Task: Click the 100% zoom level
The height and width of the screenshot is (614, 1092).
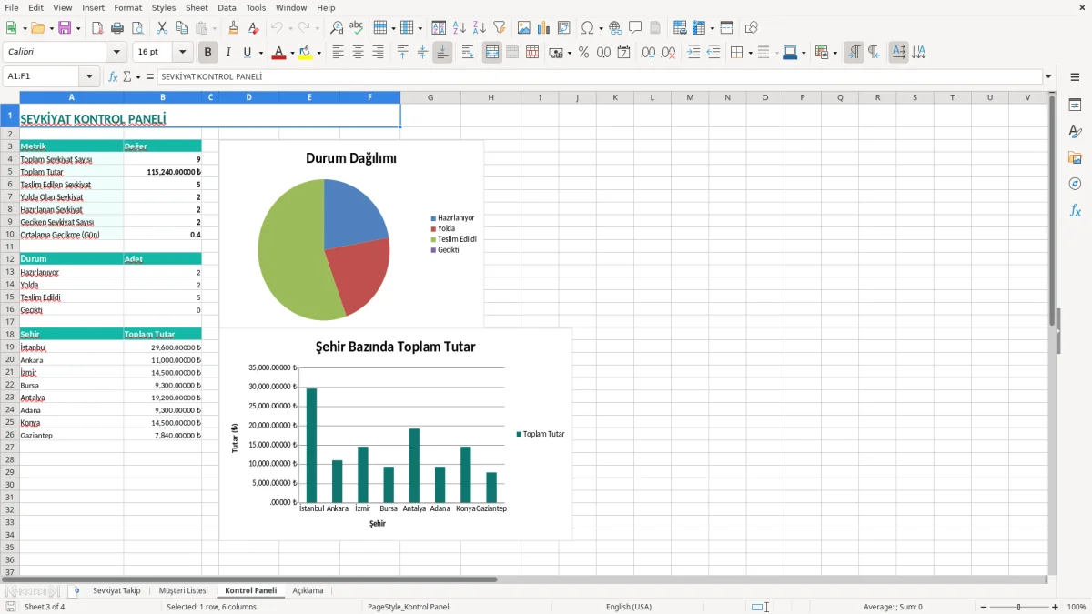Action: [x=1077, y=607]
